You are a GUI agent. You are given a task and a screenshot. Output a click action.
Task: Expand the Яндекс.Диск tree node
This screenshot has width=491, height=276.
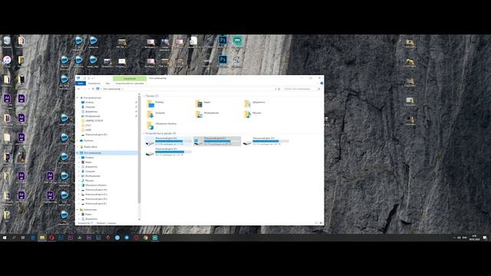point(77,146)
